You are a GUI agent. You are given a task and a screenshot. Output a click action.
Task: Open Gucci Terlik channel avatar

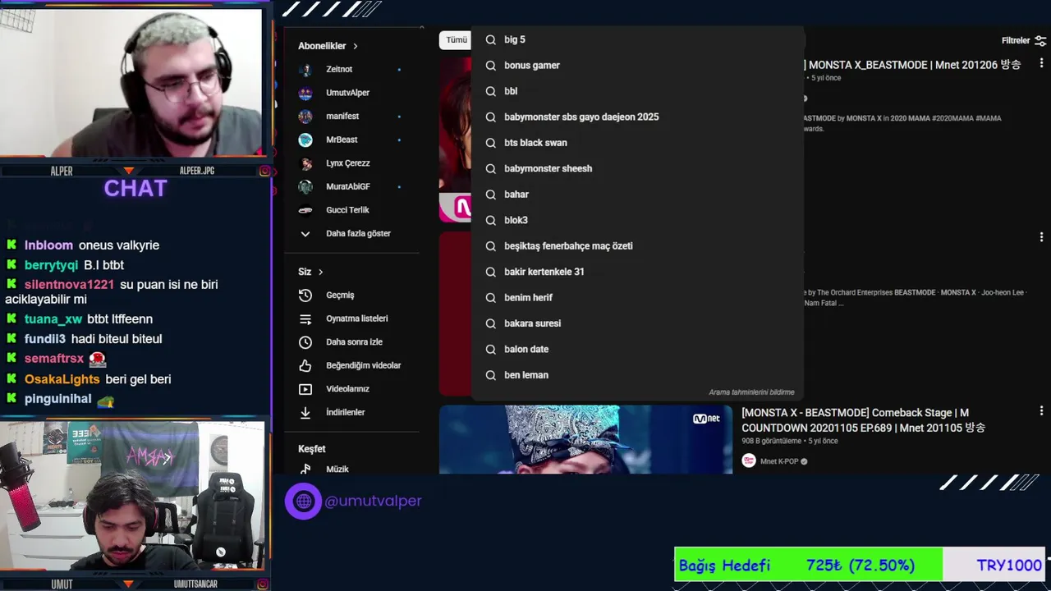click(x=305, y=210)
